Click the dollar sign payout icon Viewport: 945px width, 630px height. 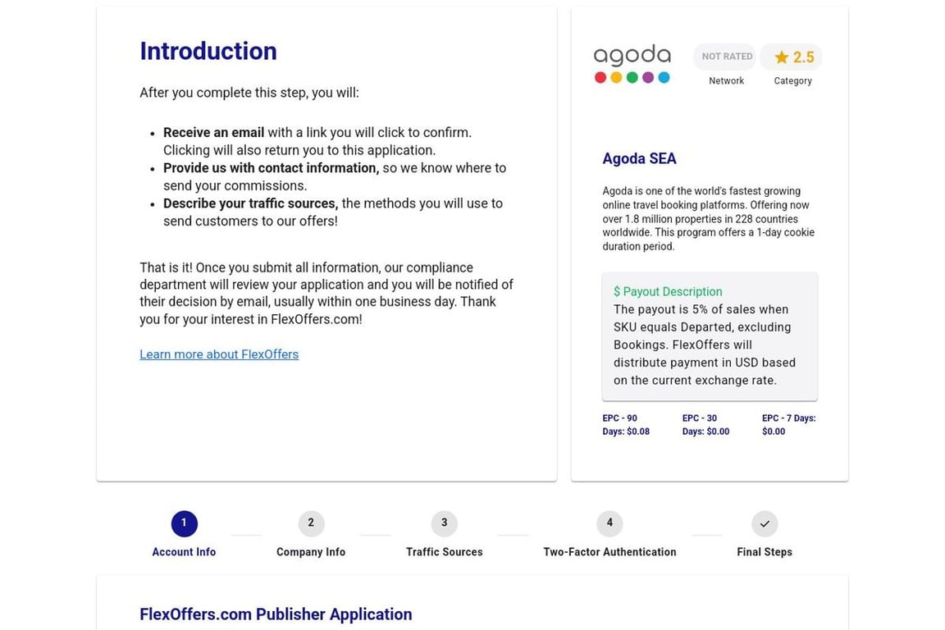[x=617, y=291]
